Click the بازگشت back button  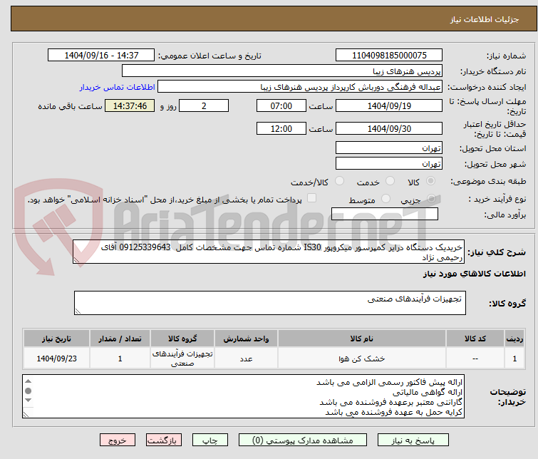pyautogui.click(x=164, y=440)
